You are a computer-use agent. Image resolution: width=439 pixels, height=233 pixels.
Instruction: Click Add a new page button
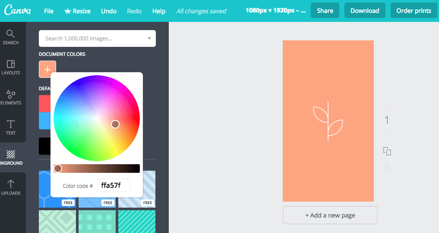[330, 215]
